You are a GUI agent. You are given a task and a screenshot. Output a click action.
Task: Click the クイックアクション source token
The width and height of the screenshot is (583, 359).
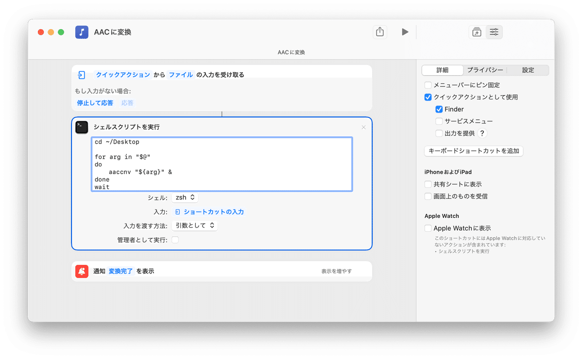coord(123,75)
